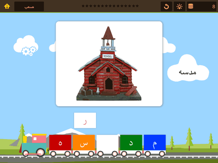Click the word cloud showing مدسه
This screenshot has width=218, height=163.
coord(187,72)
